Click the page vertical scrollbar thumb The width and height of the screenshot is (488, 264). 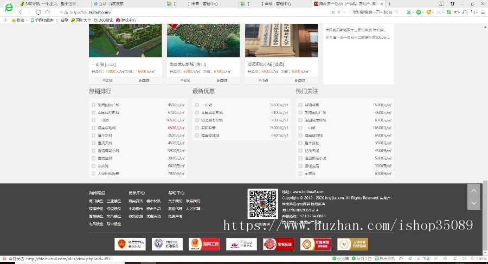point(485,215)
